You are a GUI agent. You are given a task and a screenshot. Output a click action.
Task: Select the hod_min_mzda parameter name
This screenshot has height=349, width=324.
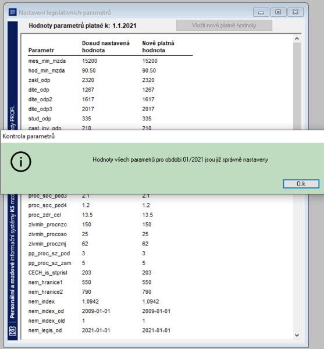click(x=47, y=70)
